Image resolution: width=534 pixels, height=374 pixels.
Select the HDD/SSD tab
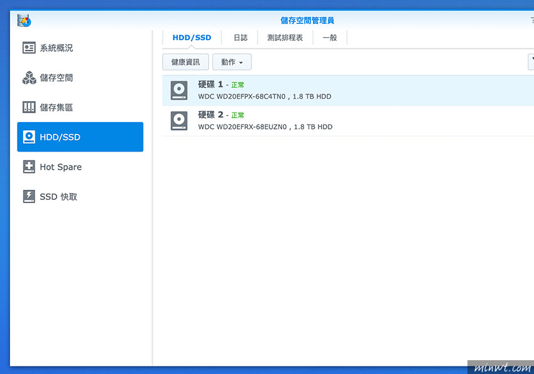192,37
